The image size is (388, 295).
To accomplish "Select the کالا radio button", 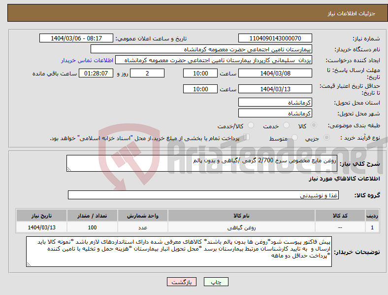I will [314, 125].
